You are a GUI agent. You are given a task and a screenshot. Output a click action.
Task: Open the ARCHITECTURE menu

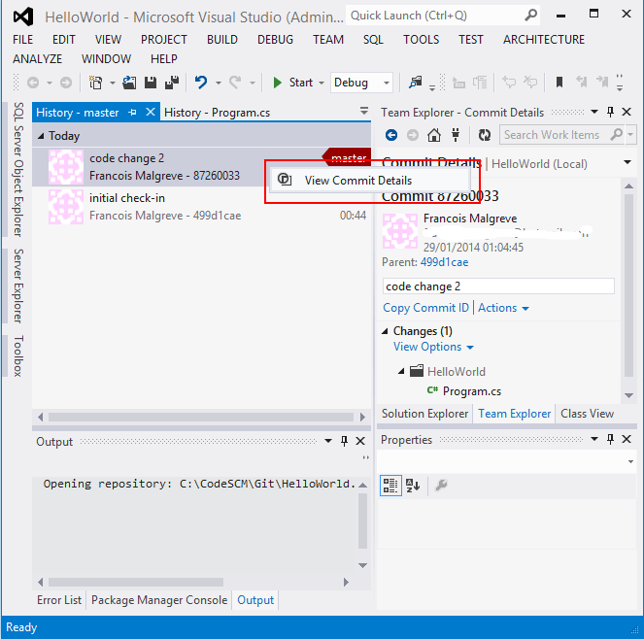[x=544, y=40]
